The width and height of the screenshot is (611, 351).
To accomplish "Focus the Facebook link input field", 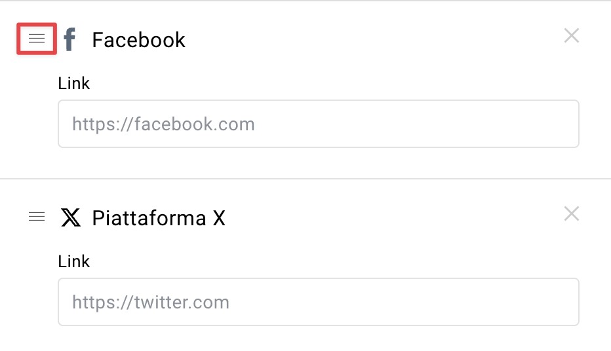I will coord(319,124).
